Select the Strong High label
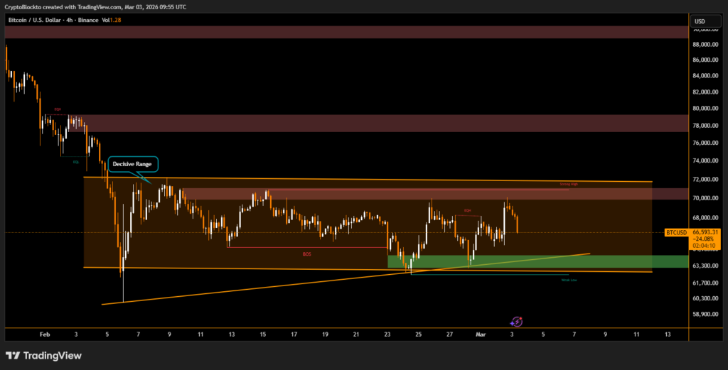The width and height of the screenshot is (728, 370). tap(569, 184)
